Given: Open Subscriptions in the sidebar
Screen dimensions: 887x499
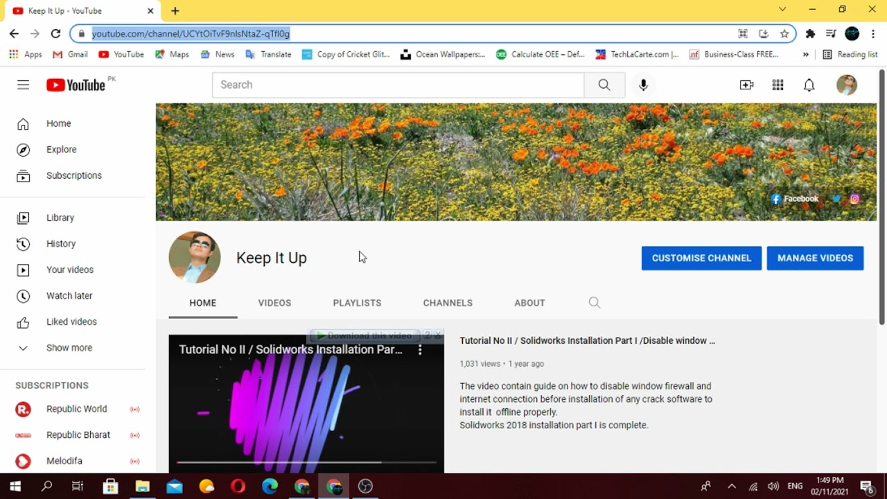Looking at the screenshot, I should [73, 175].
